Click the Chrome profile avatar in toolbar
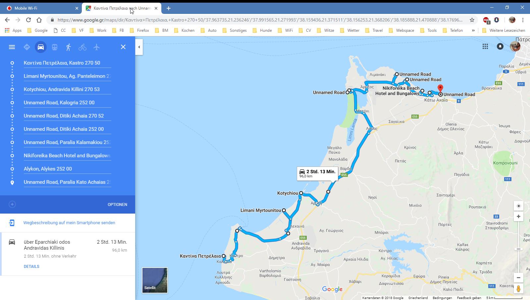The image size is (530, 300). 512,20
